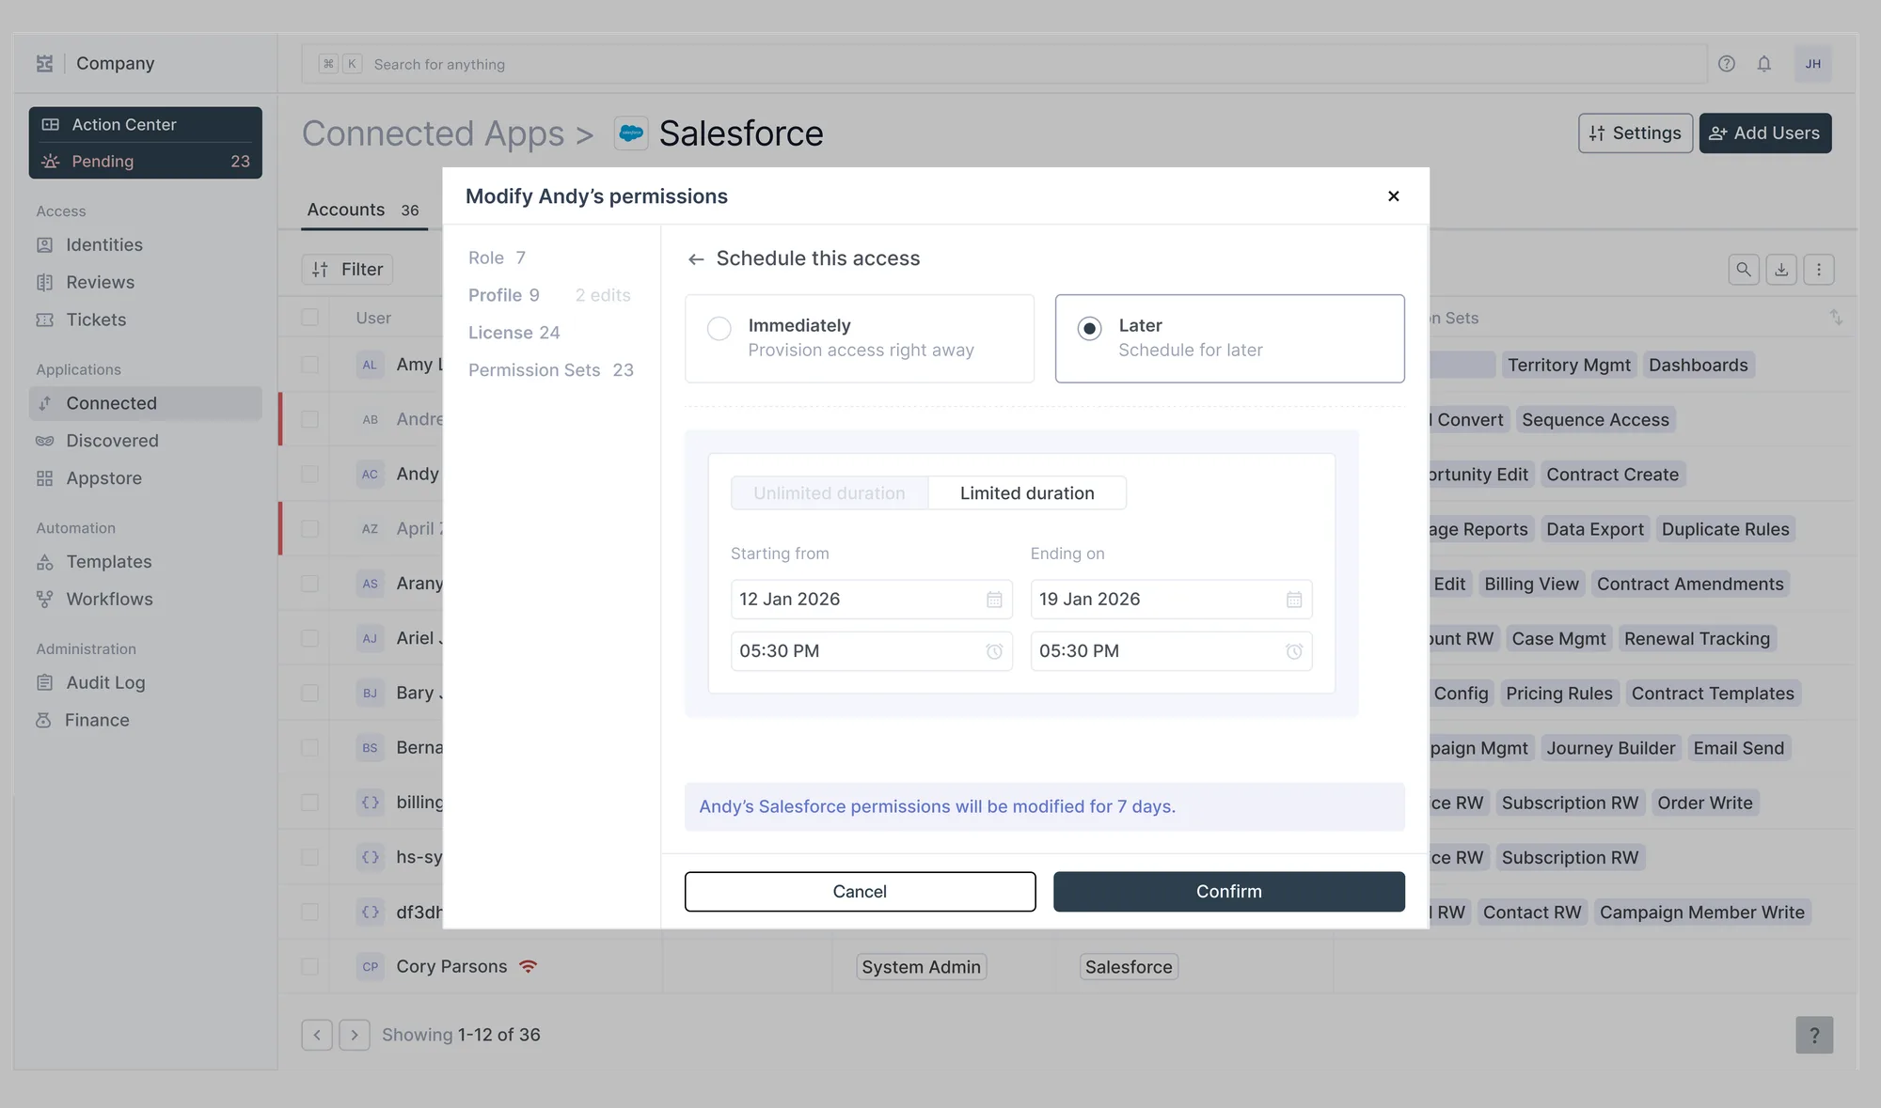The image size is (1881, 1108).
Task: Click the Connected Apps breadcrumb link
Action: click(x=433, y=133)
